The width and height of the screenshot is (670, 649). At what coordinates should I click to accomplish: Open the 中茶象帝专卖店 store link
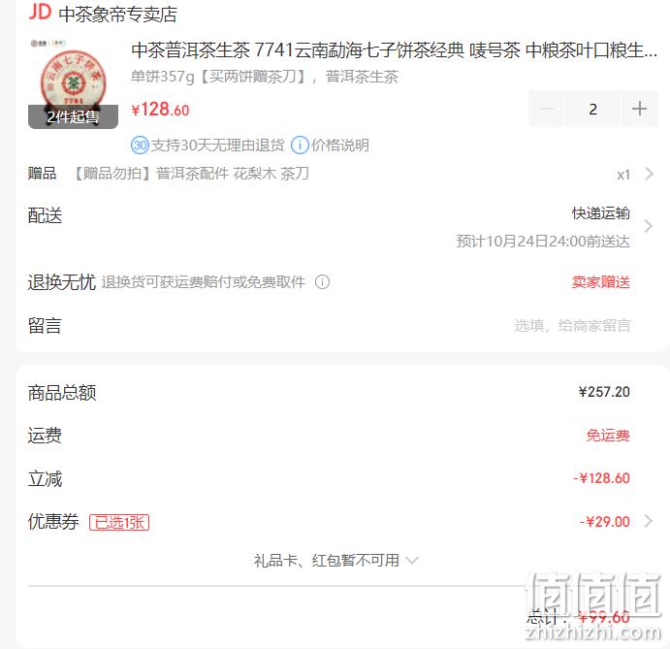tap(117, 15)
